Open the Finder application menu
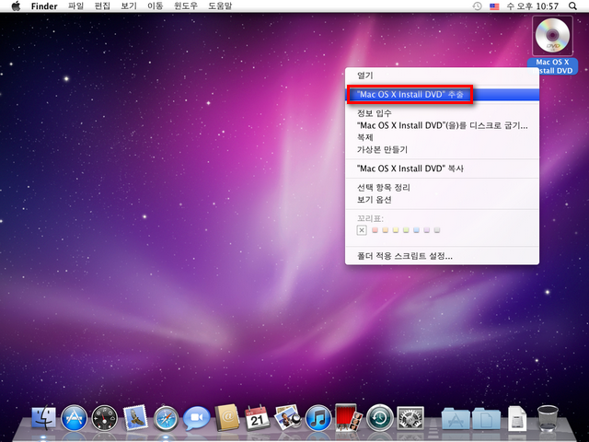The width and height of the screenshot is (589, 442). point(44,6)
